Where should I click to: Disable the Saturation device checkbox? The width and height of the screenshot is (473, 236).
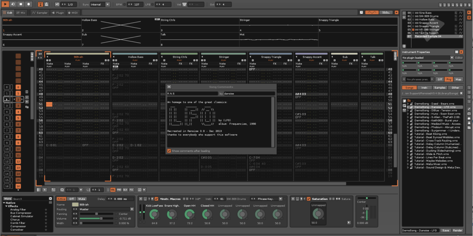pos(308,199)
